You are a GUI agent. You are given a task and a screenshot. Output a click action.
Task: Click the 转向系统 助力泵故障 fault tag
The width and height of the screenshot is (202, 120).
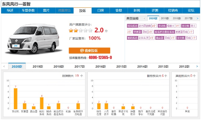click(142, 26)
